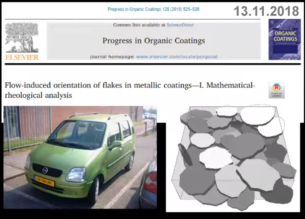The height and width of the screenshot is (219, 305).
Task: Click the 'Contents lists available at' text
Action: click(139, 25)
